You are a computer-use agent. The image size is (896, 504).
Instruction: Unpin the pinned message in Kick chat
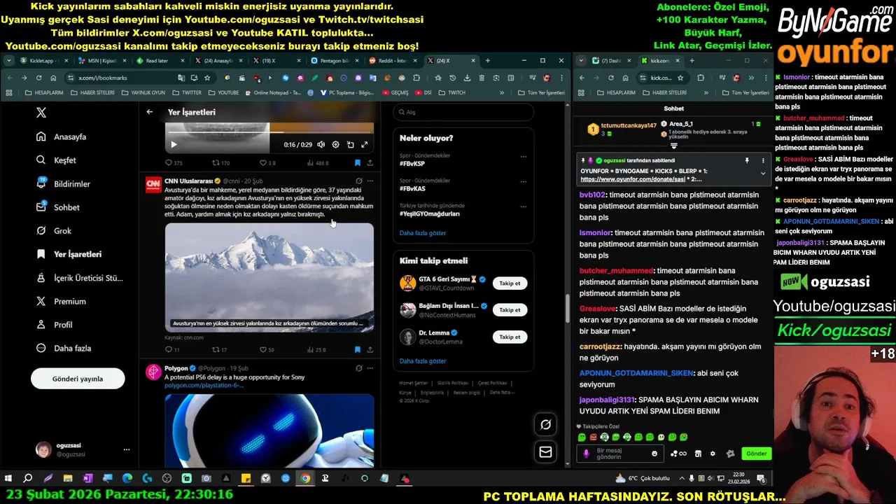pos(747,160)
